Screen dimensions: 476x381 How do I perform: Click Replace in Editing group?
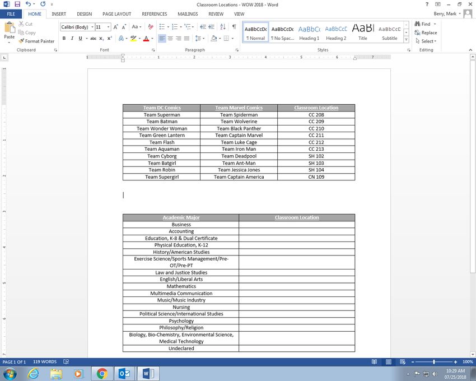click(426, 32)
